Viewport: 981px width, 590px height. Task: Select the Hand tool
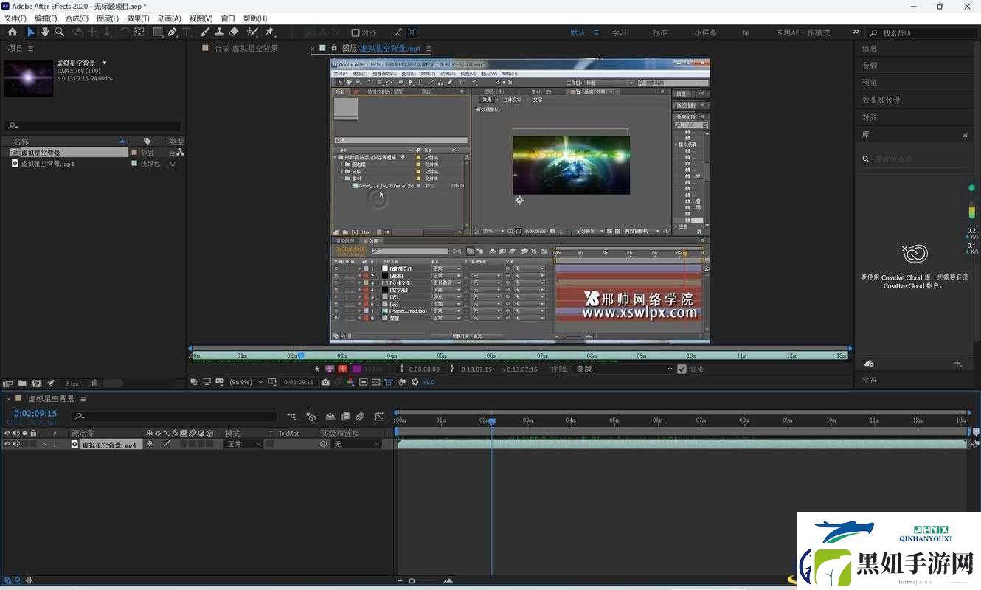45,32
